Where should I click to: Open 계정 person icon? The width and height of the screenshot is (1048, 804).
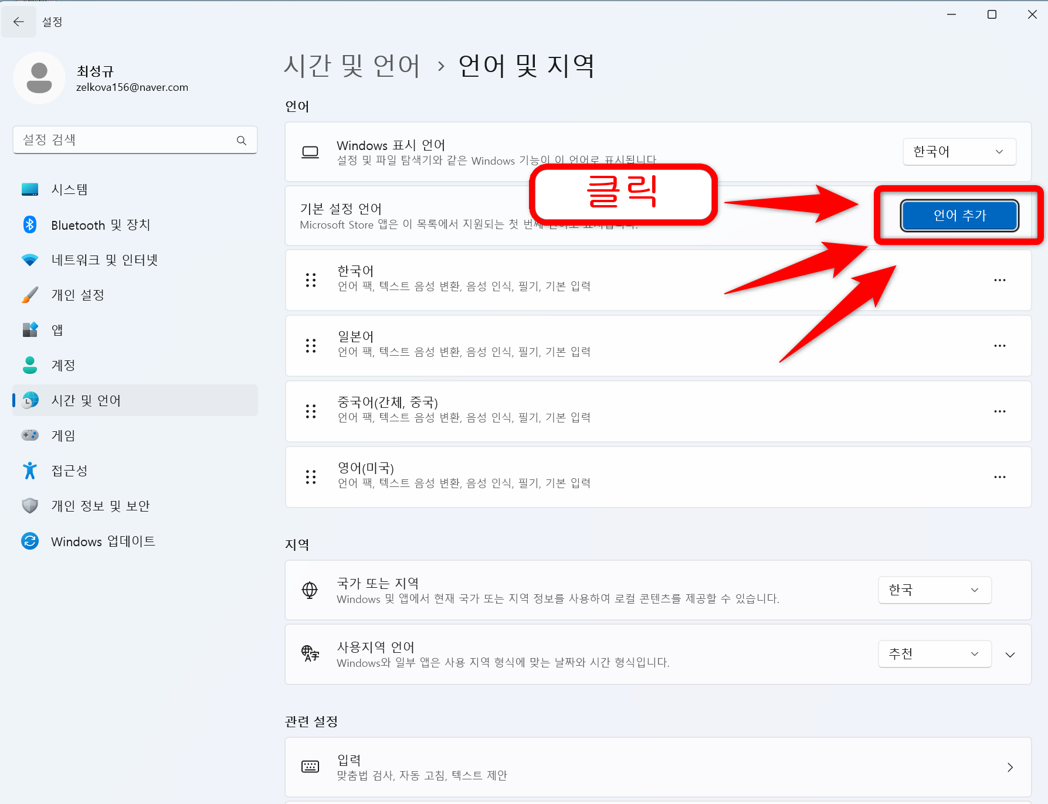coord(30,365)
